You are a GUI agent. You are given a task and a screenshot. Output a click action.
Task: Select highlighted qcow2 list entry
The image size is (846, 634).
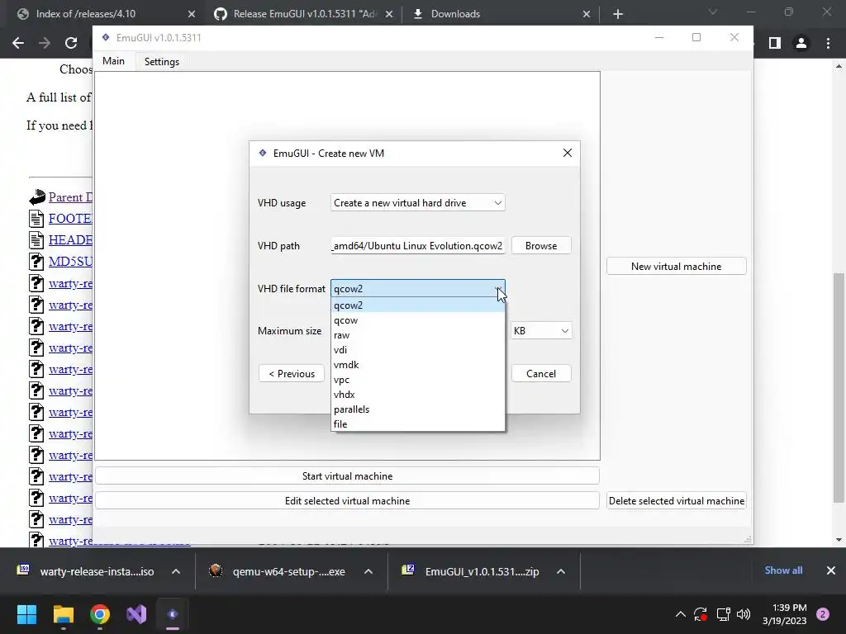click(x=417, y=305)
